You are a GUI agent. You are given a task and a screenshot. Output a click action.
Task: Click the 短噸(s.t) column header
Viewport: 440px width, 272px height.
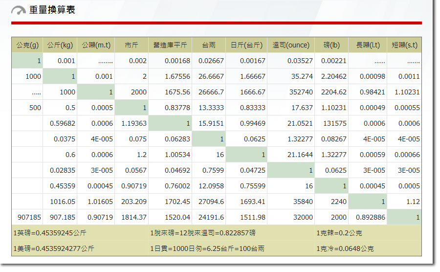(x=404, y=45)
